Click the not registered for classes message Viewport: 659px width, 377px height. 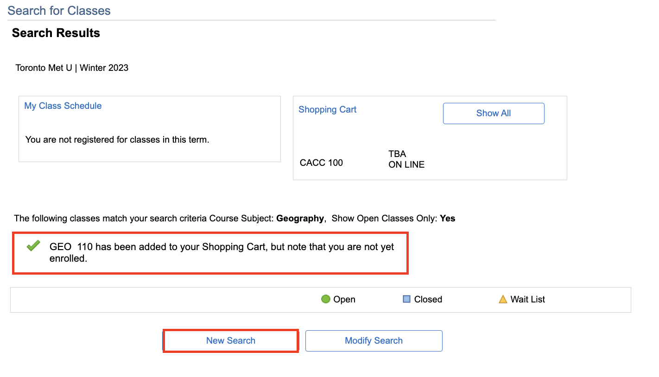click(117, 139)
